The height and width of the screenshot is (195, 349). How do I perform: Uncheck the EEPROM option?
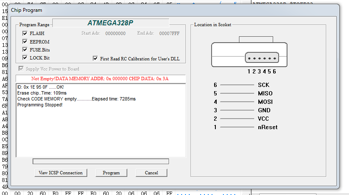click(x=25, y=42)
